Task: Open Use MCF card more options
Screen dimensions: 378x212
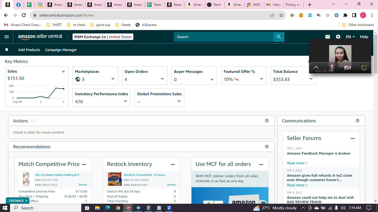Action: click(x=261, y=165)
